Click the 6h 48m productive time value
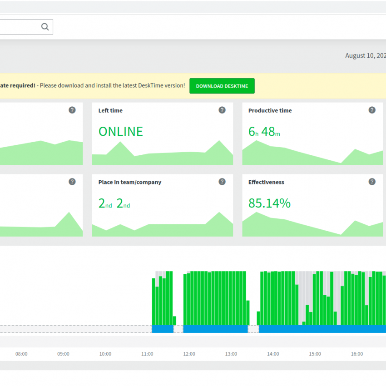This screenshot has width=386, height=386. point(264,131)
